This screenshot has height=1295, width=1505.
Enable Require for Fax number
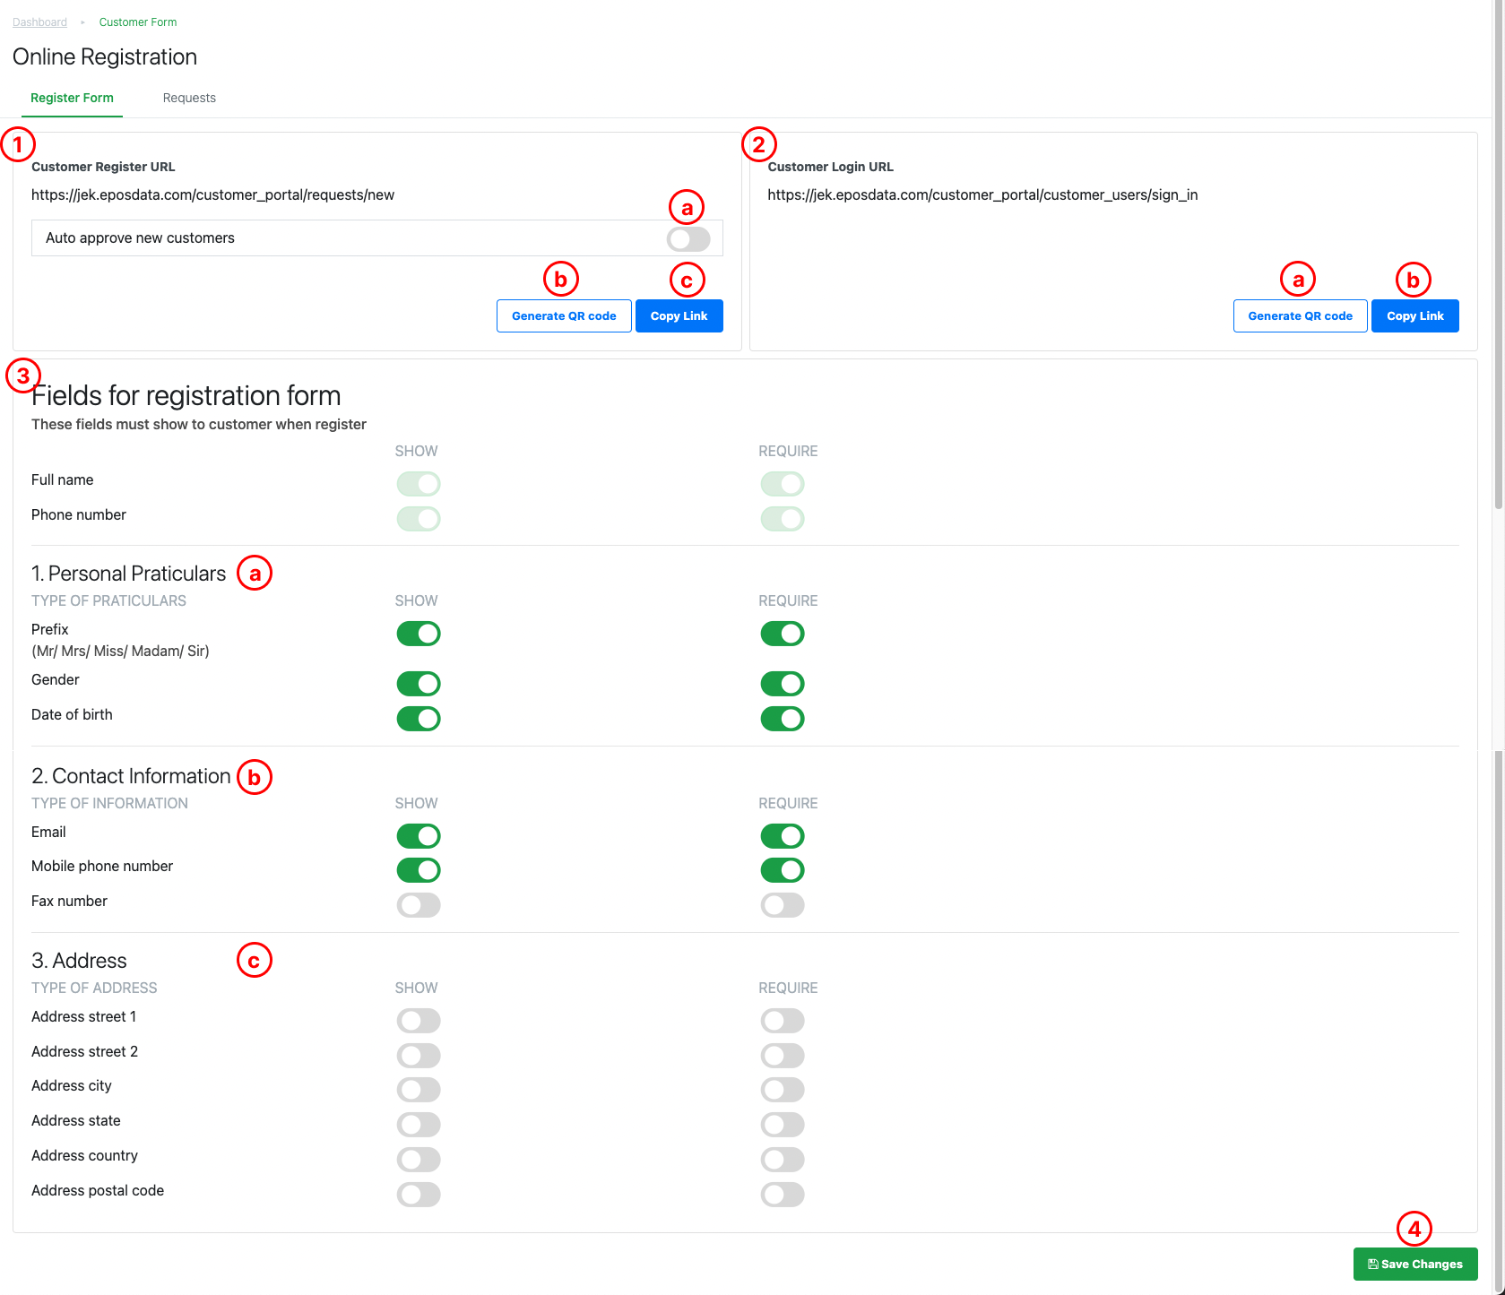click(783, 905)
